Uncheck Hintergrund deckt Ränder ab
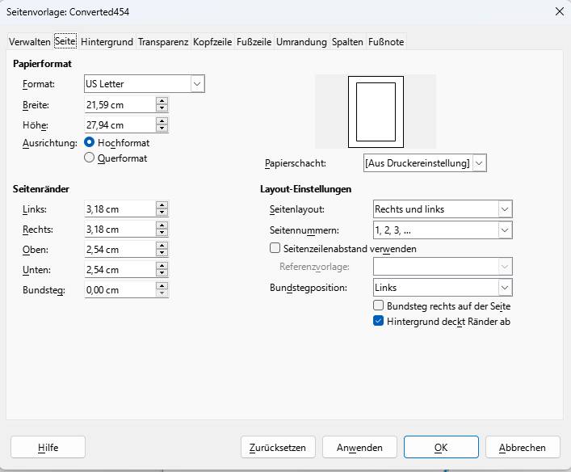Image resolution: width=571 pixels, height=472 pixels. click(x=378, y=321)
